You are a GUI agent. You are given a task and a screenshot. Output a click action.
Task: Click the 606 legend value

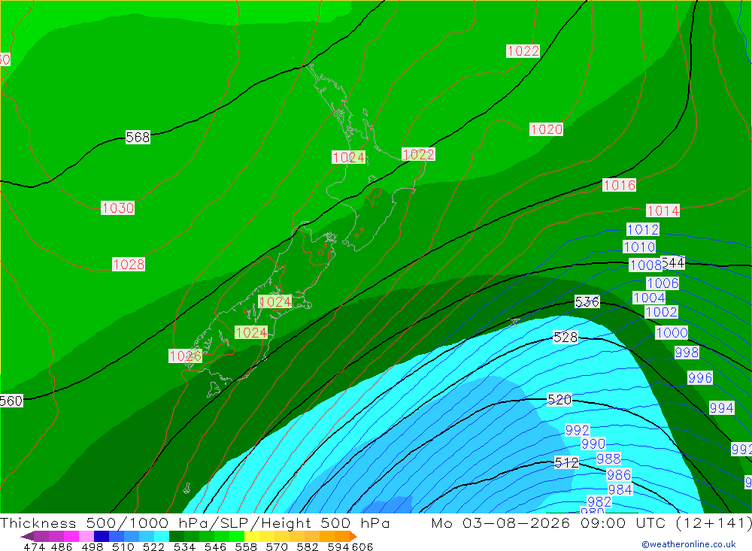362,546
